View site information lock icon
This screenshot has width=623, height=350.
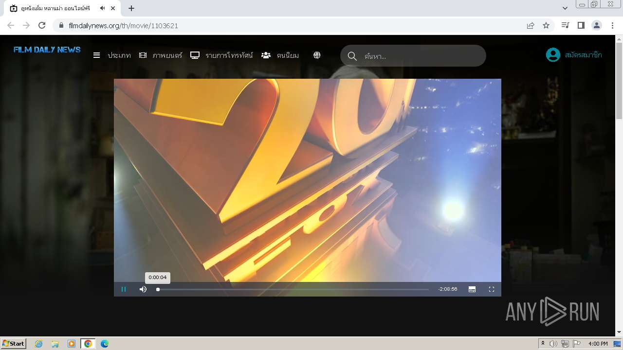61,25
